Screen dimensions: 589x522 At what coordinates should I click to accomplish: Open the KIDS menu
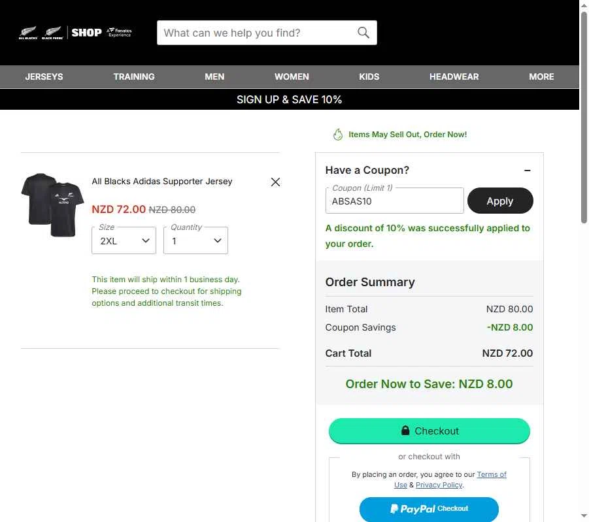pyautogui.click(x=369, y=76)
